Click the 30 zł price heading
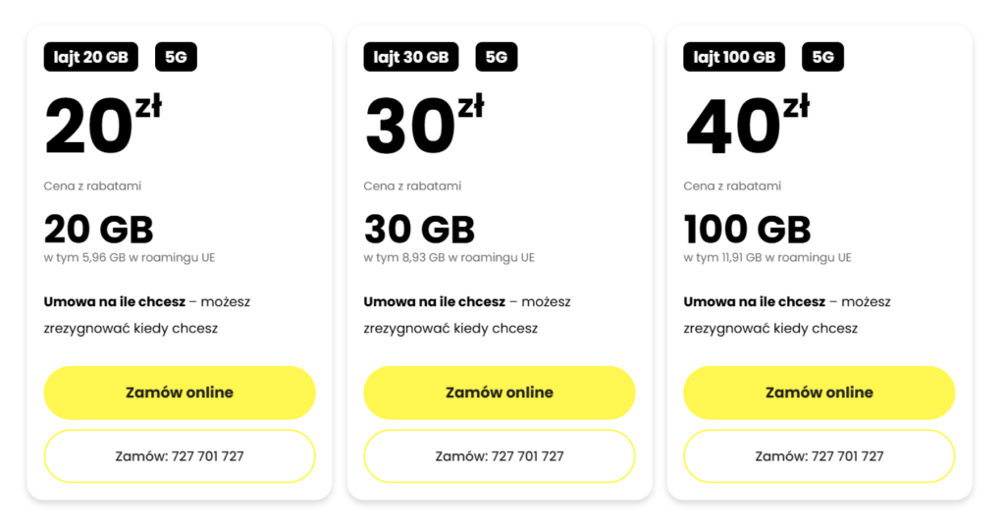 point(424,125)
